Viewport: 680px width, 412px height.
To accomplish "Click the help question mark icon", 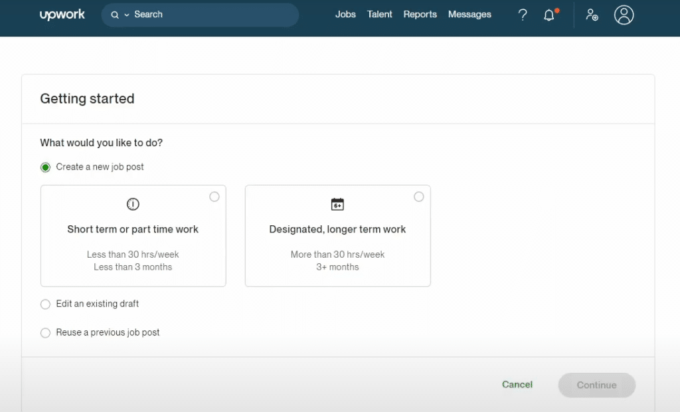I will (523, 15).
